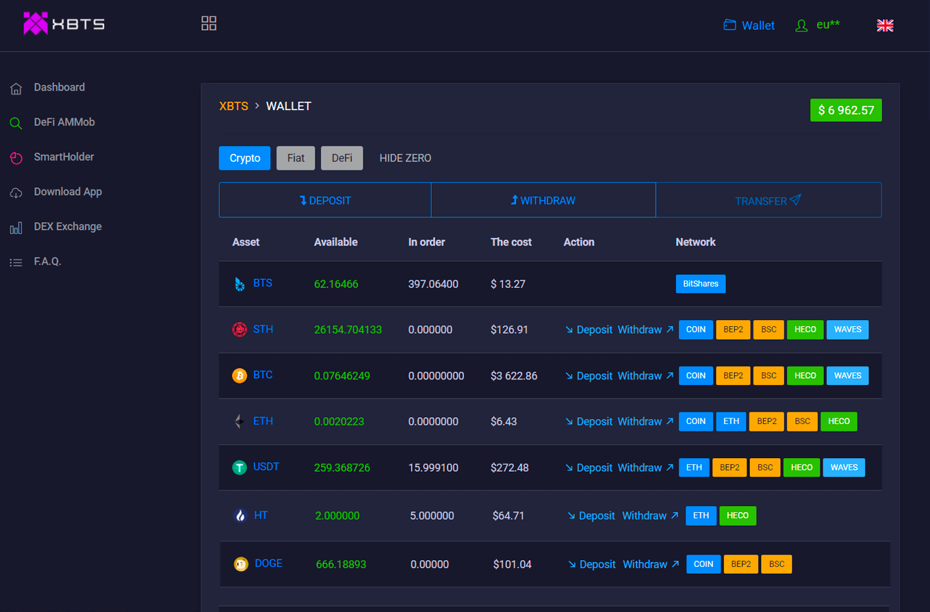930x612 pixels.
Task: Open F.A.Q. sidebar item
Action: click(x=48, y=262)
